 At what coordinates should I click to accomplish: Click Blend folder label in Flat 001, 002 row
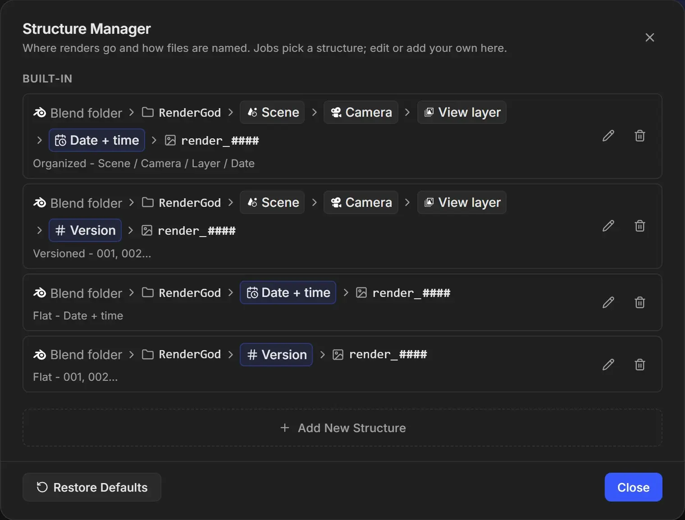[x=86, y=355]
